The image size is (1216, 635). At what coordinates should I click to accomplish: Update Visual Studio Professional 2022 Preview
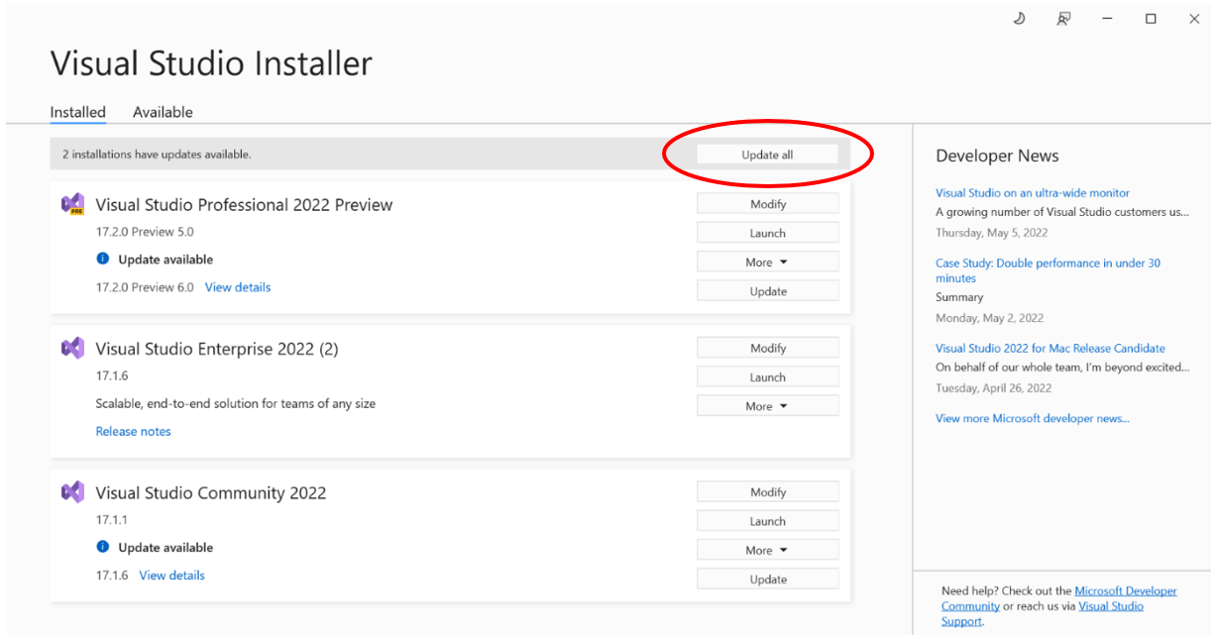click(767, 291)
